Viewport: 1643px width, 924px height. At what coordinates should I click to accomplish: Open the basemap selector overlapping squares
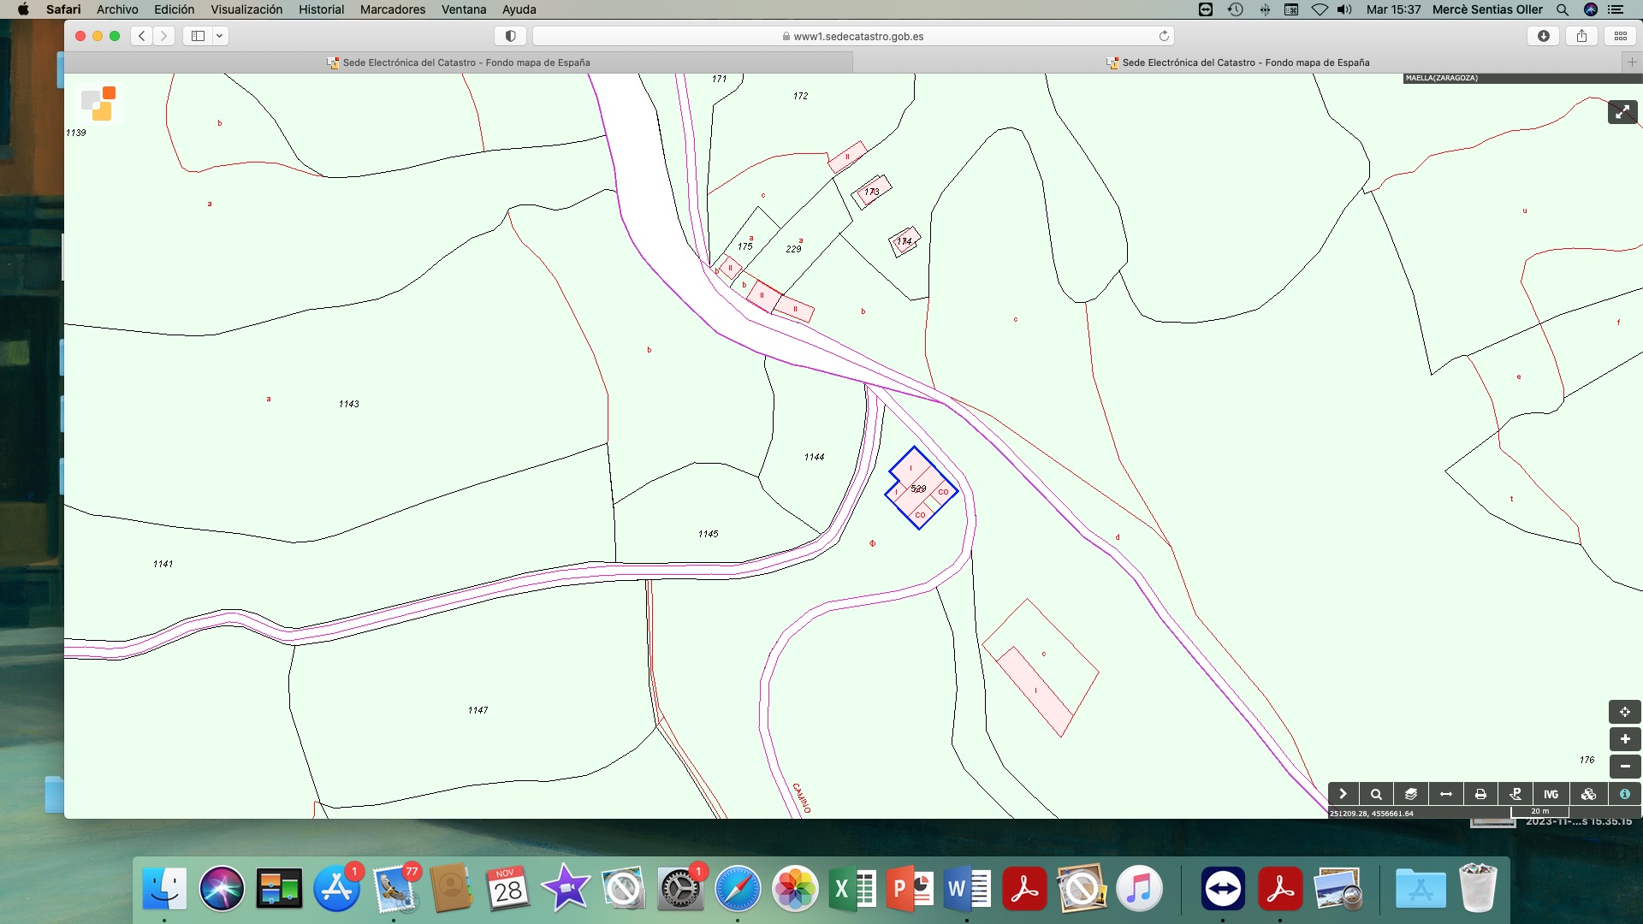point(99,103)
